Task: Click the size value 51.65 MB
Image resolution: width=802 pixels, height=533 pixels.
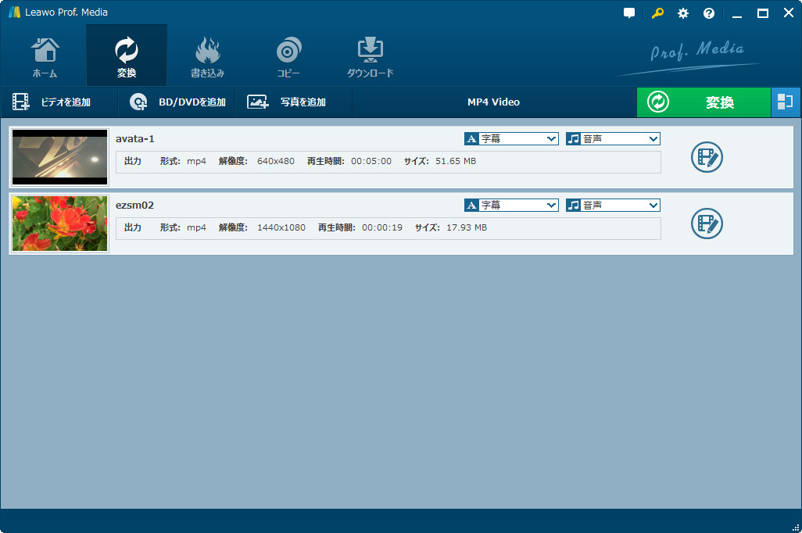Action: 456,161
